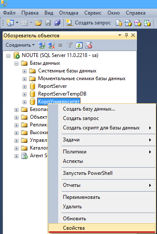Expand Системные базы данных folder
The width and height of the screenshot is (157, 234).
point(24,71)
